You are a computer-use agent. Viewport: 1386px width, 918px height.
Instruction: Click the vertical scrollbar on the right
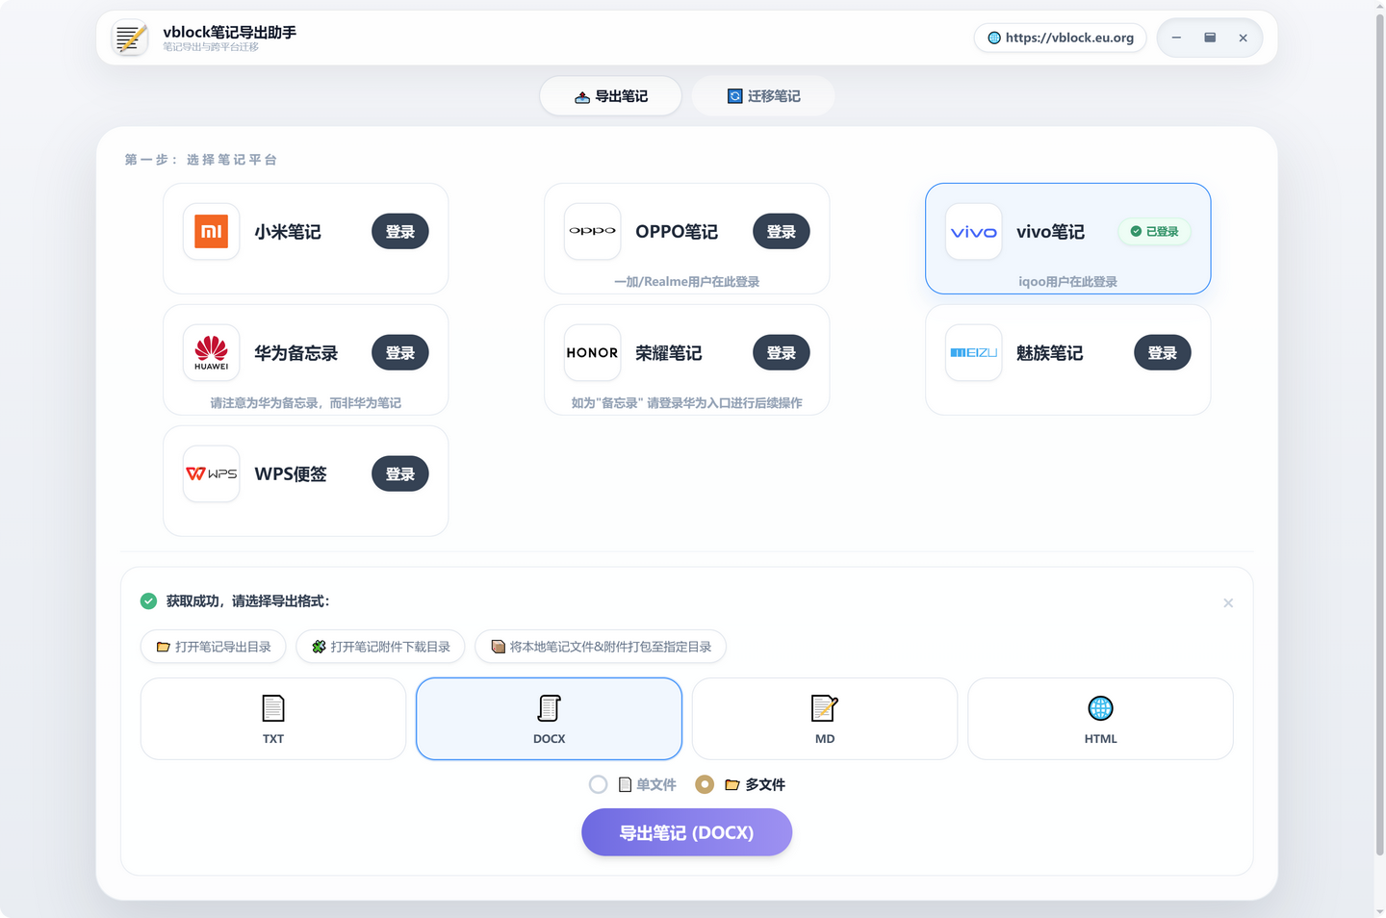pos(1380,433)
